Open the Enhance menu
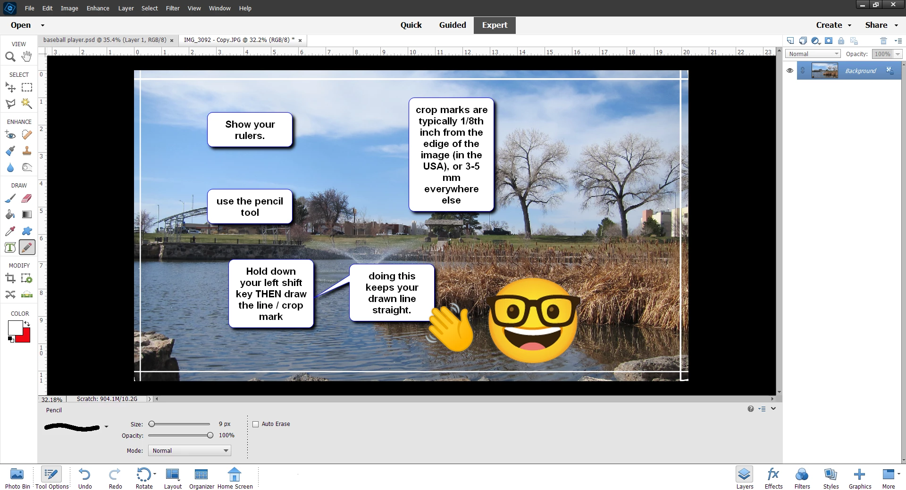Viewport: 906px width, 490px height. [98, 8]
